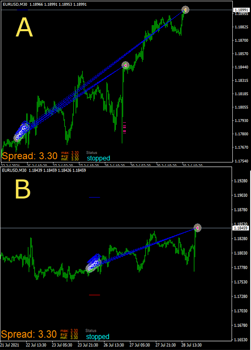Viewport: 251px width, 350px height.
Task: Click the '27 Jul 21:30' time axis label
Action: click(166, 345)
